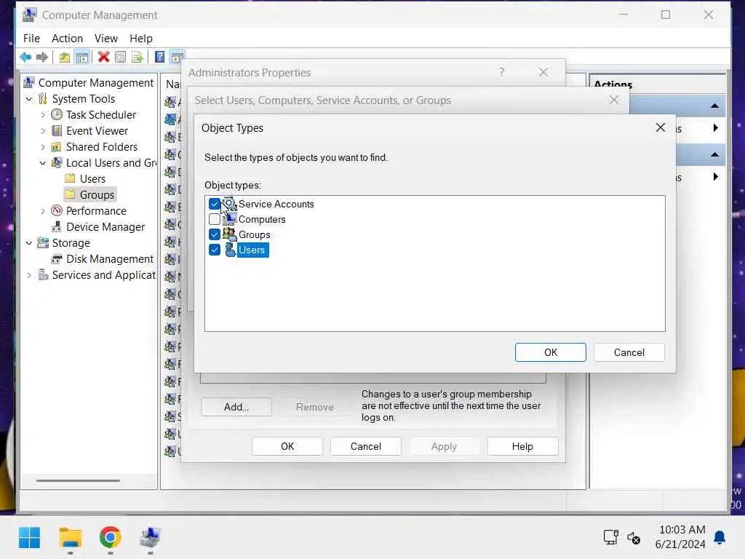Close the Object Types dialog
Screen dimensions: 745x559
[660, 127]
